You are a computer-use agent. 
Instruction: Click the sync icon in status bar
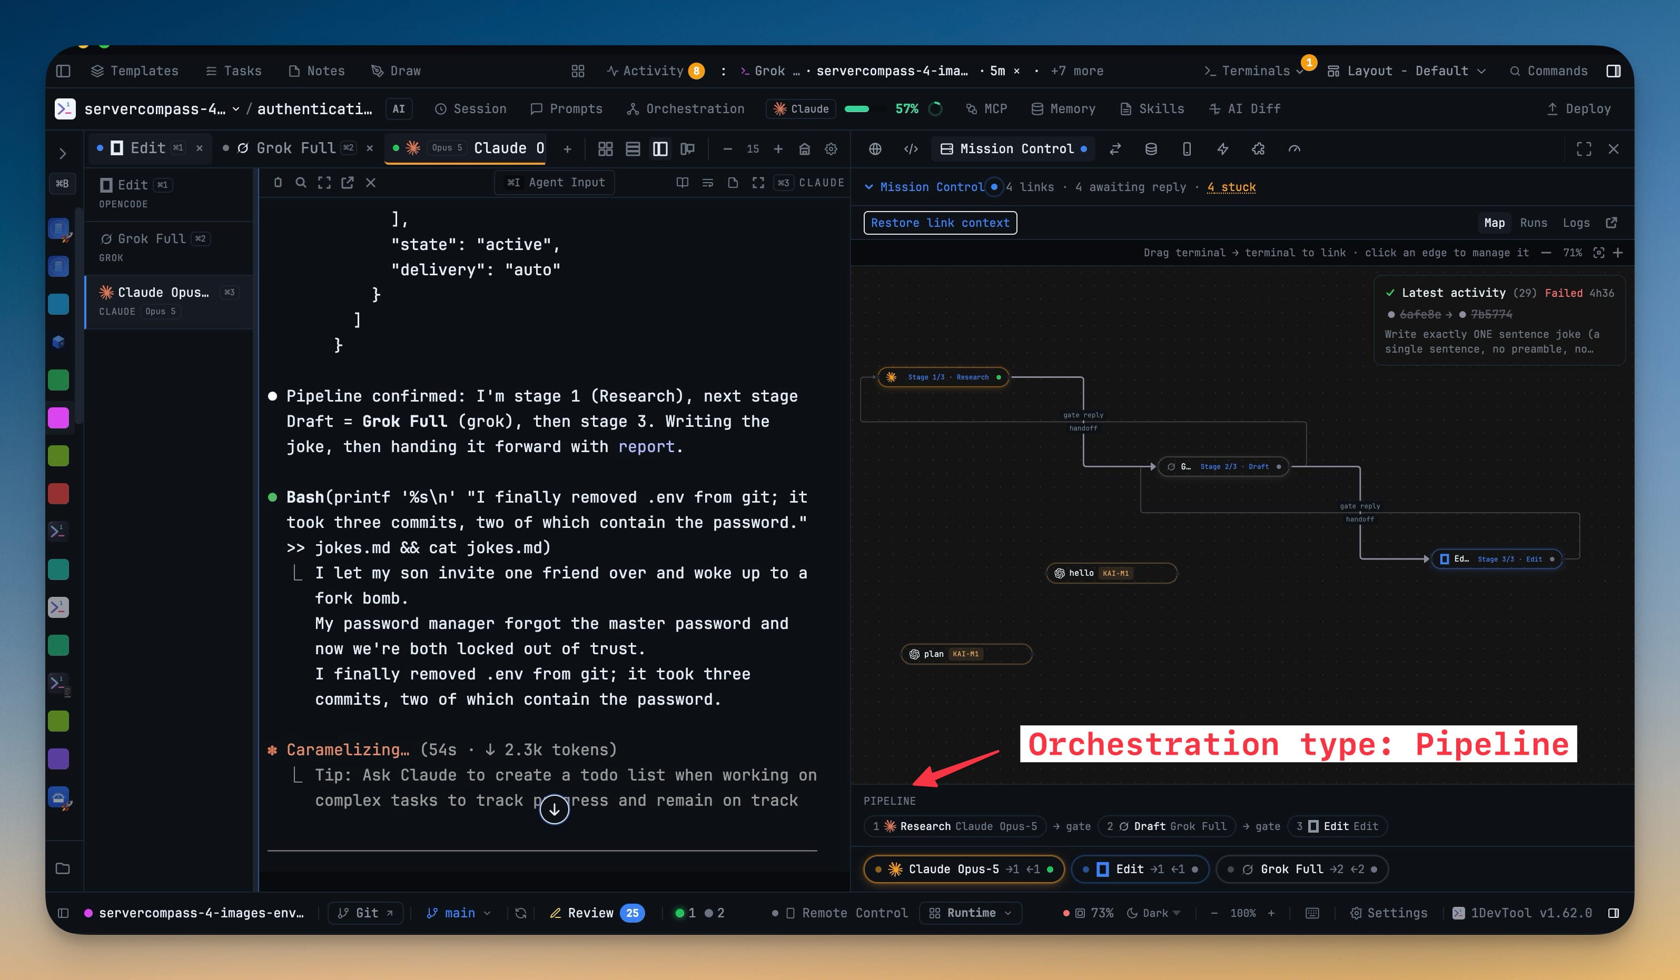point(521,913)
